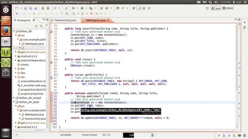Image resolution: width=248 pixels, height=139 pixels.
Task: Open the Debug dropdown arrow
Action: 77,8
